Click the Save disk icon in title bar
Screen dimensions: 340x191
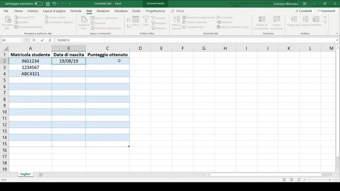pyautogui.click(x=48, y=4)
